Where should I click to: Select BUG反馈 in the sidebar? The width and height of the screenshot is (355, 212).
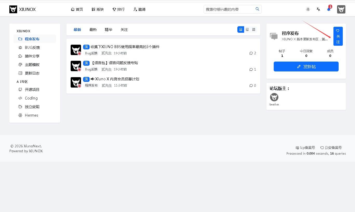[35, 48]
